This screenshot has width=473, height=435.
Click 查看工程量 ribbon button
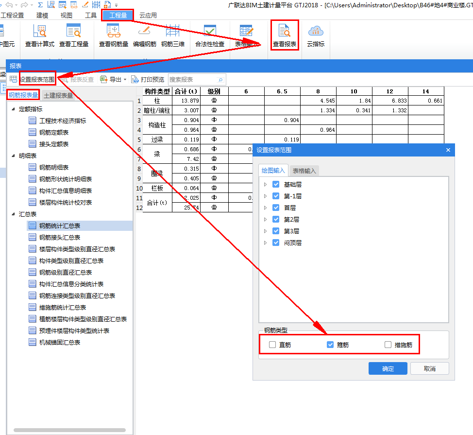pos(74,35)
